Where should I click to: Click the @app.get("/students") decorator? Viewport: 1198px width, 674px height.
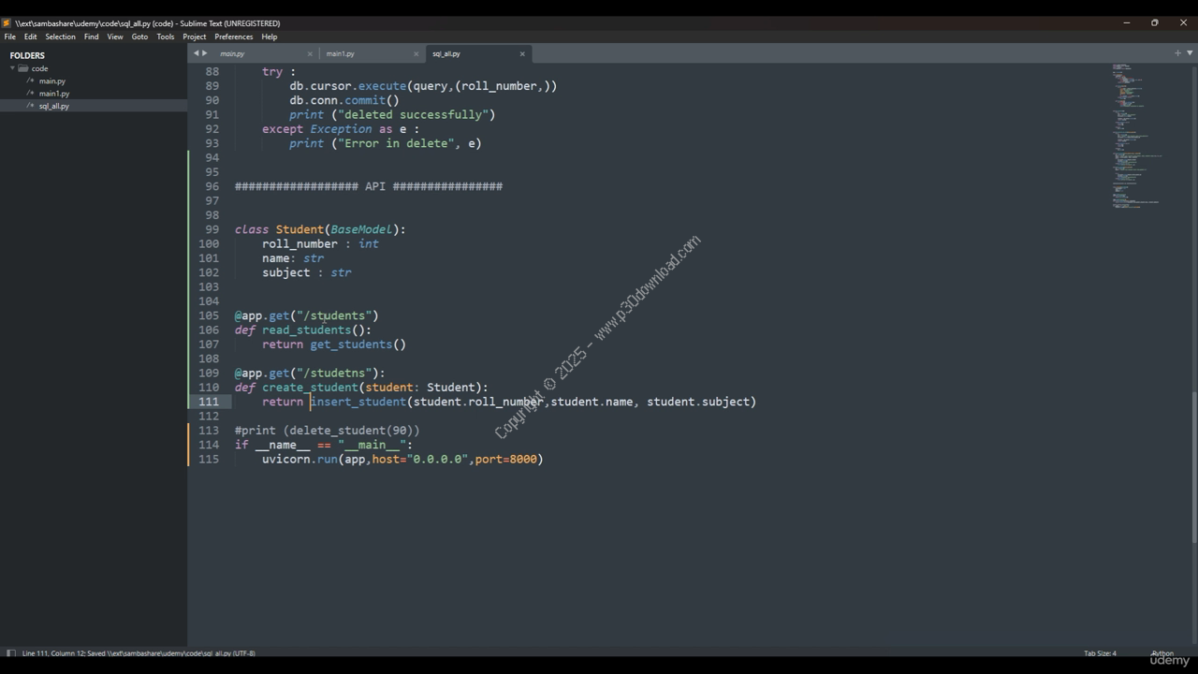(x=307, y=315)
